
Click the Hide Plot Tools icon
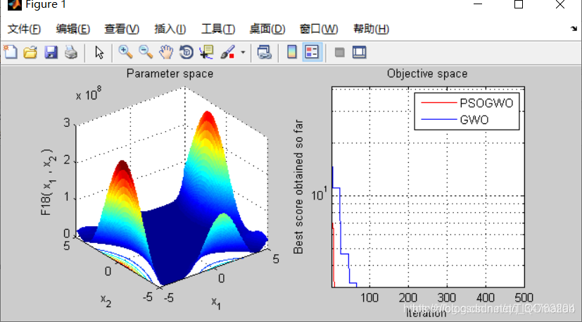(339, 52)
